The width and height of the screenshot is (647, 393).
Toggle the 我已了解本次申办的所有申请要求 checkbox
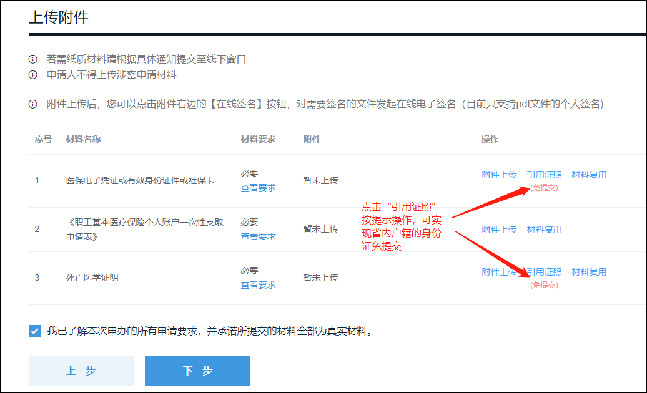[35, 331]
